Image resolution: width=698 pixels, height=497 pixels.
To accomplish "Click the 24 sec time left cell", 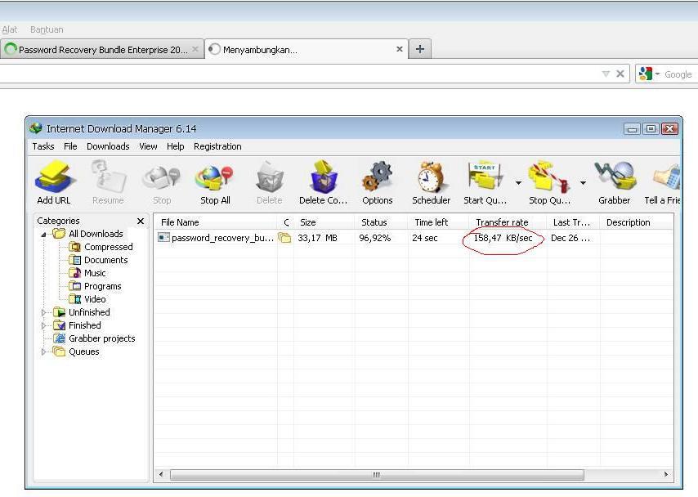I will [425, 238].
